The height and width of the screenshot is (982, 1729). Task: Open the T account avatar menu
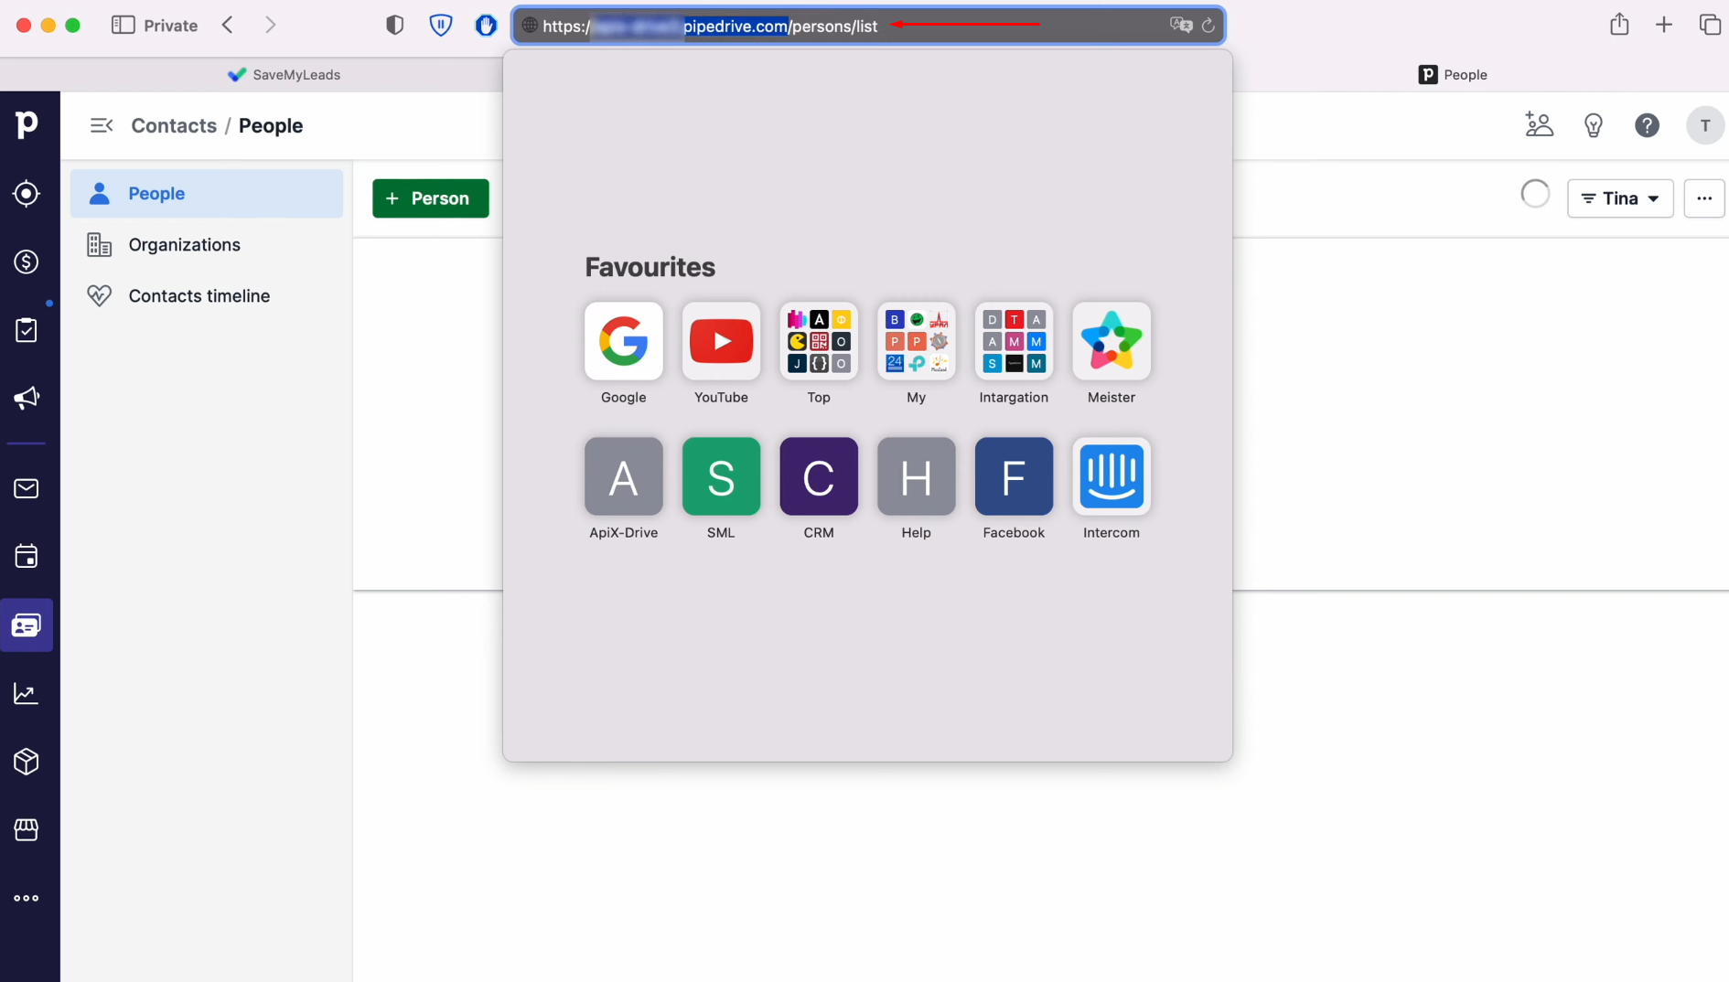pos(1705,125)
